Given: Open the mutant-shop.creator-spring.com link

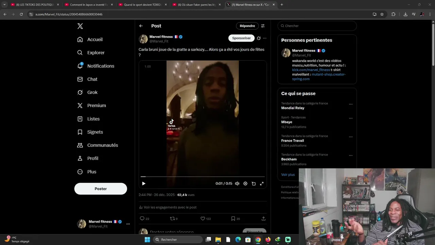Looking at the screenshot, I should click(x=319, y=77).
